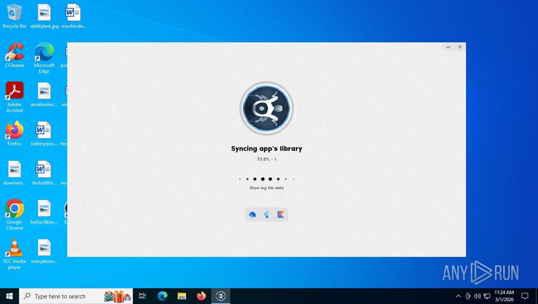Select the amateurinc... image file on desktop
The height and width of the screenshot is (304, 538).
point(44,95)
